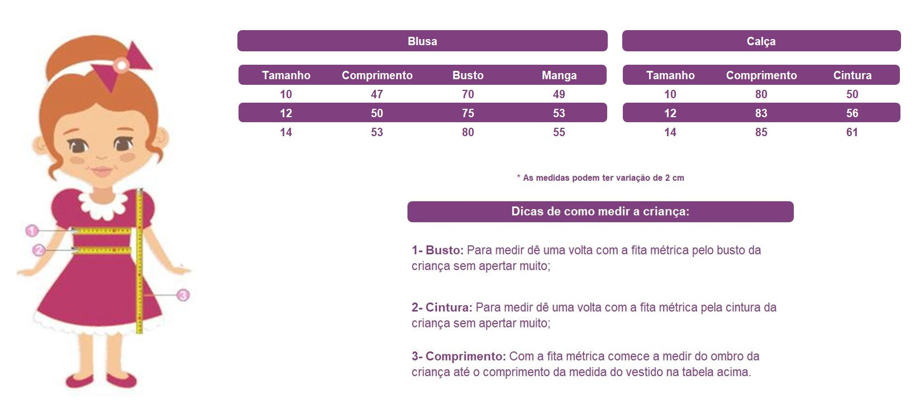Click the Manga column header
Image resolution: width=920 pixels, height=414 pixels.
[559, 75]
